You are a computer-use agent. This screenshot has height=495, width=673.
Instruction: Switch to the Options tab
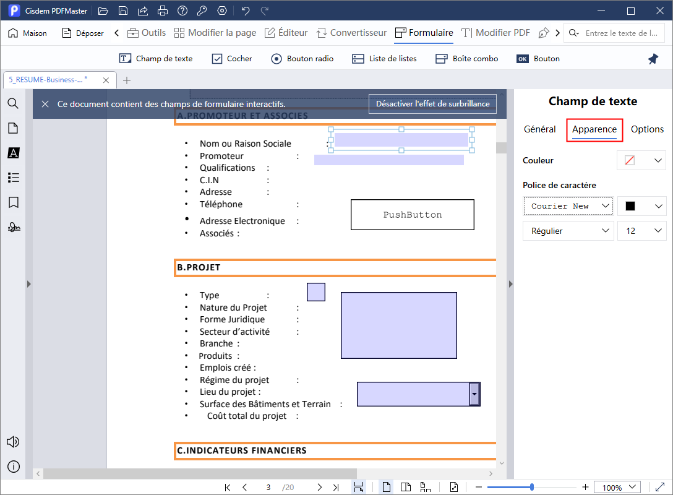(647, 129)
